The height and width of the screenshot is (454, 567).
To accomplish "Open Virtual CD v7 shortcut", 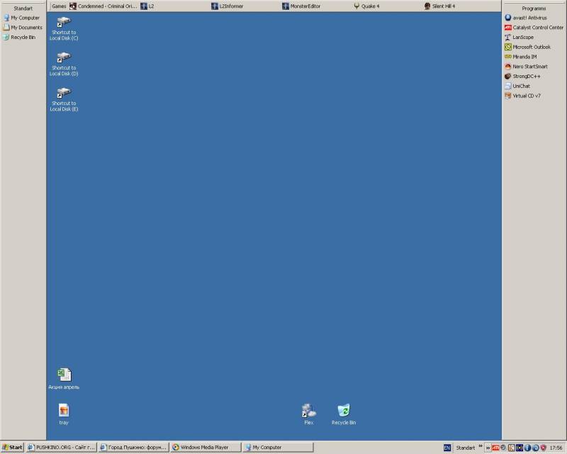I will [526, 96].
